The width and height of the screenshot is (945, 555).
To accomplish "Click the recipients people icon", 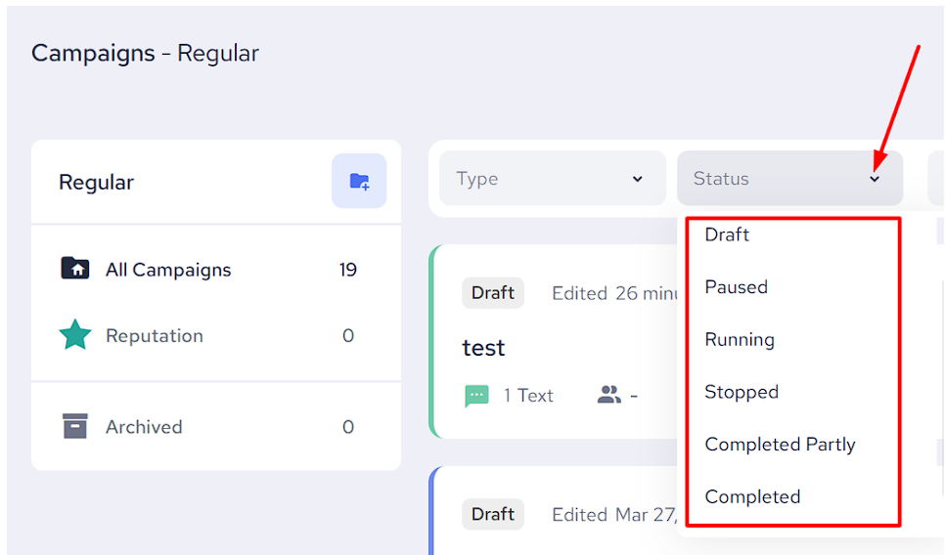I will [x=609, y=395].
